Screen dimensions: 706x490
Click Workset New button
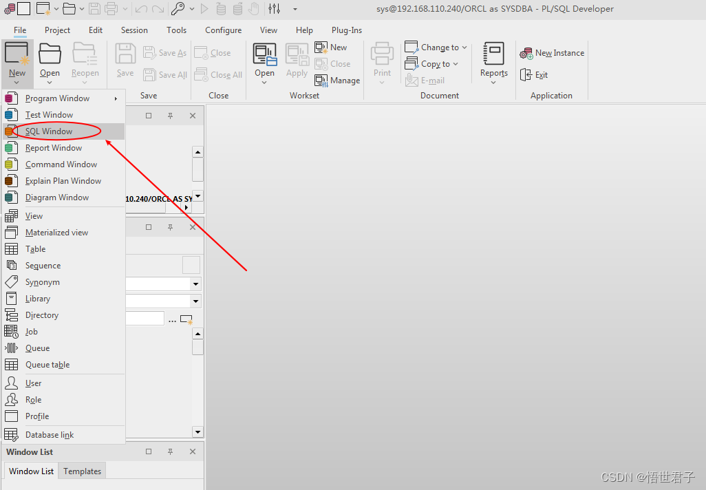tap(331, 47)
